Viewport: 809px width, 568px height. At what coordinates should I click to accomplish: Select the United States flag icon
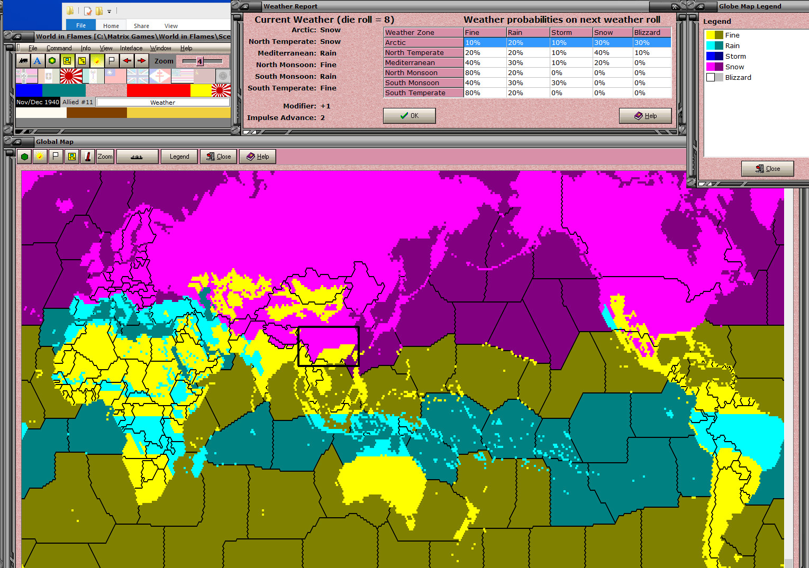click(183, 76)
